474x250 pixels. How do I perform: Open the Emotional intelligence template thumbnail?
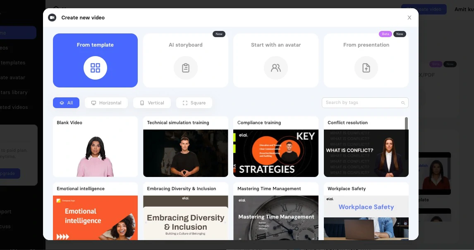coord(95,218)
